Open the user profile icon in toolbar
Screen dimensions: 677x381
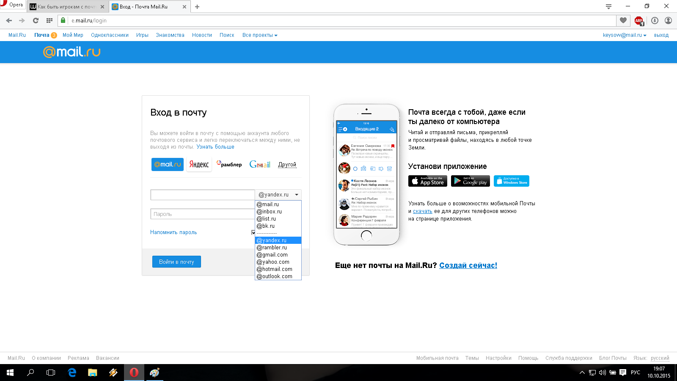pos(668,20)
